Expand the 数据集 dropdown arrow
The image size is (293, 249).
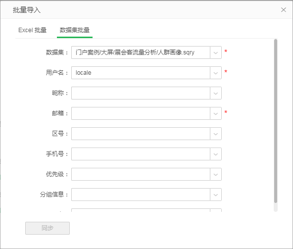(216, 52)
